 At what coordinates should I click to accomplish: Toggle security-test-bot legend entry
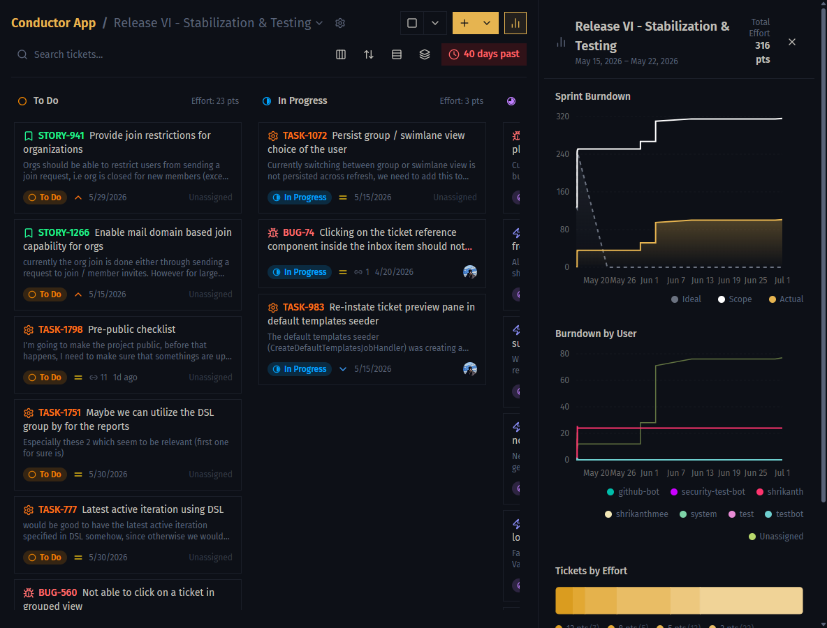point(708,491)
